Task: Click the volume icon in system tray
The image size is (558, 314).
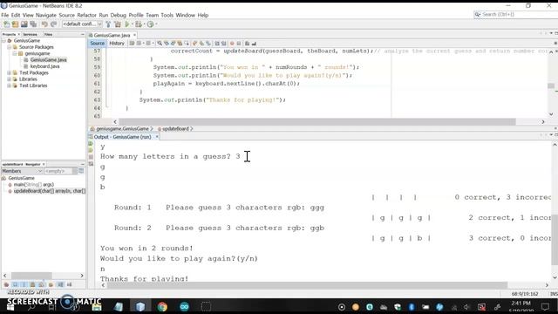Action: (467, 307)
